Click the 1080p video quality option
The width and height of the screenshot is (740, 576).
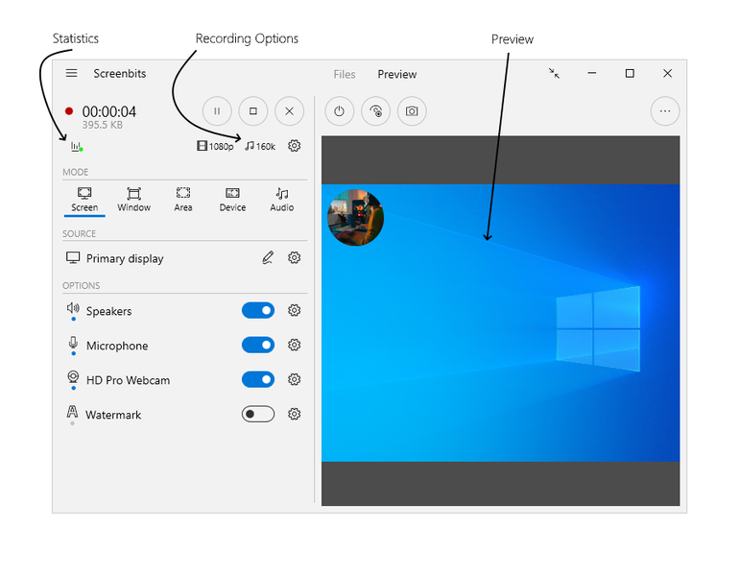pyautogui.click(x=215, y=146)
